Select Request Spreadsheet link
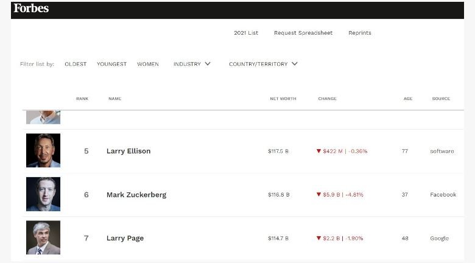475x263 pixels. (x=303, y=33)
